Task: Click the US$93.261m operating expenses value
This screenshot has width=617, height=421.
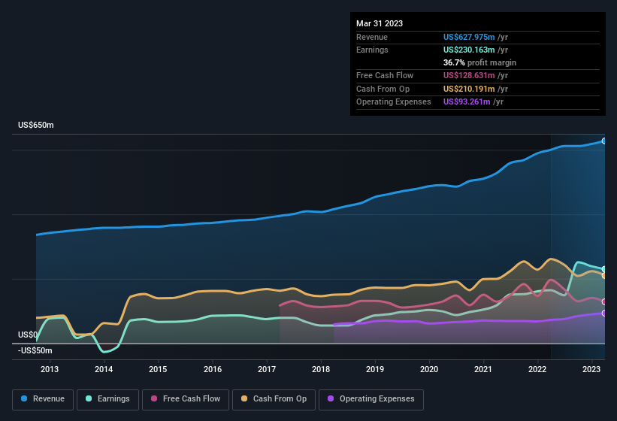Action: tap(467, 102)
